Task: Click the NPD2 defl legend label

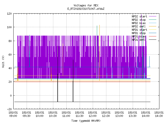Action: pos(139,26)
